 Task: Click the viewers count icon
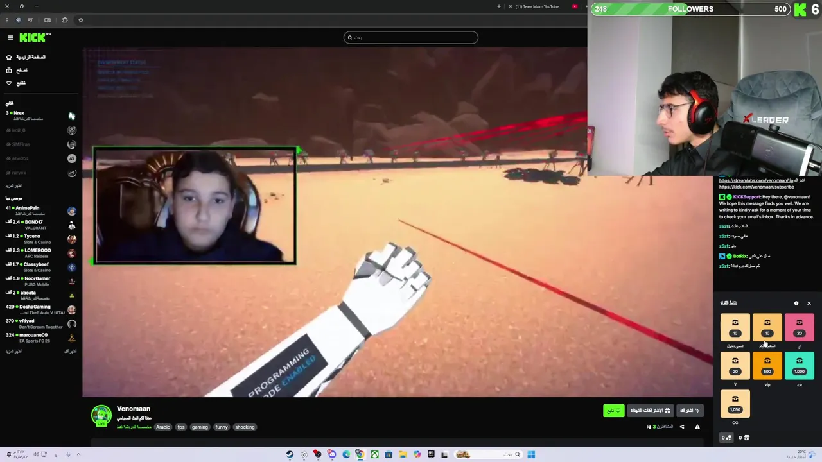click(x=649, y=427)
